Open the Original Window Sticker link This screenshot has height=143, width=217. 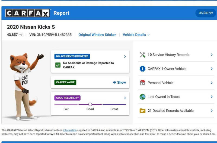[97, 35]
